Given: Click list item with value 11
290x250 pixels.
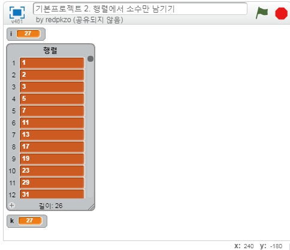Looking at the screenshot, I should (52, 123).
